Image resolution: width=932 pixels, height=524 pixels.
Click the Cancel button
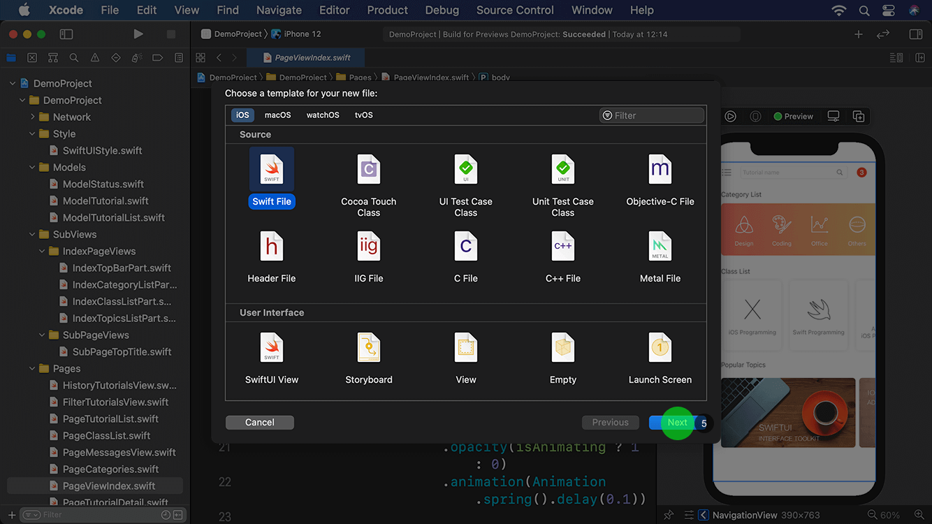click(259, 422)
